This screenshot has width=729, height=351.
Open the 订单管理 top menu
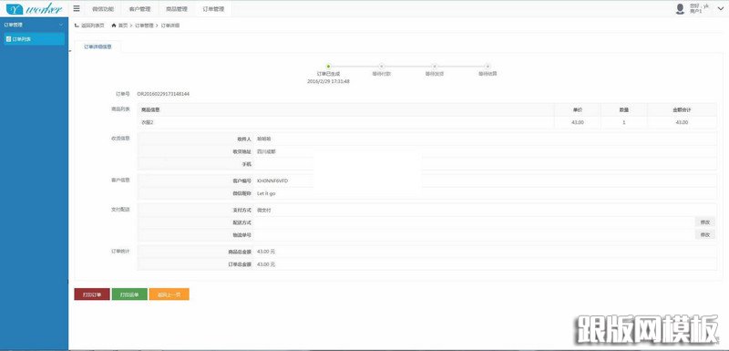(x=213, y=9)
